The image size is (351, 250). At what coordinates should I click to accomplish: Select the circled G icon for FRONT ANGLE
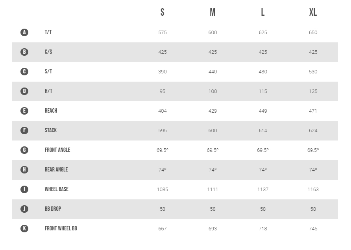pos(24,150)
